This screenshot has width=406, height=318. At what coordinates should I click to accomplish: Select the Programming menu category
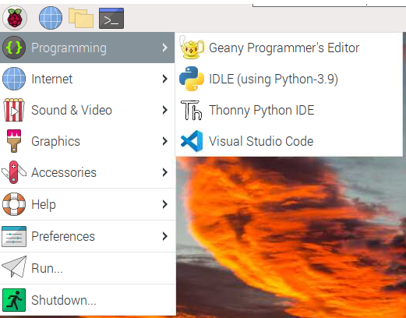coord(87,48)
